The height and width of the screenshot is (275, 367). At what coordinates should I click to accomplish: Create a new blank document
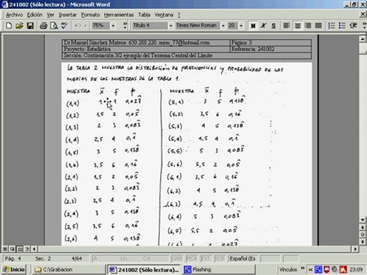coord(9,26)
